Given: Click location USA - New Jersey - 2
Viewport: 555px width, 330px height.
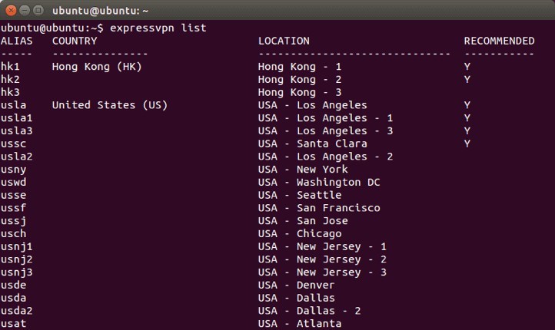Looking at the screenshot, I should [x=322, y=259].
